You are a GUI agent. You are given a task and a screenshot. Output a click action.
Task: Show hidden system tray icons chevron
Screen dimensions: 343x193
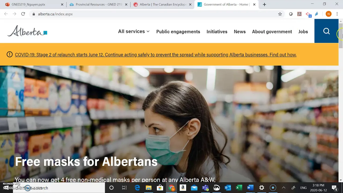click(284, 188)
